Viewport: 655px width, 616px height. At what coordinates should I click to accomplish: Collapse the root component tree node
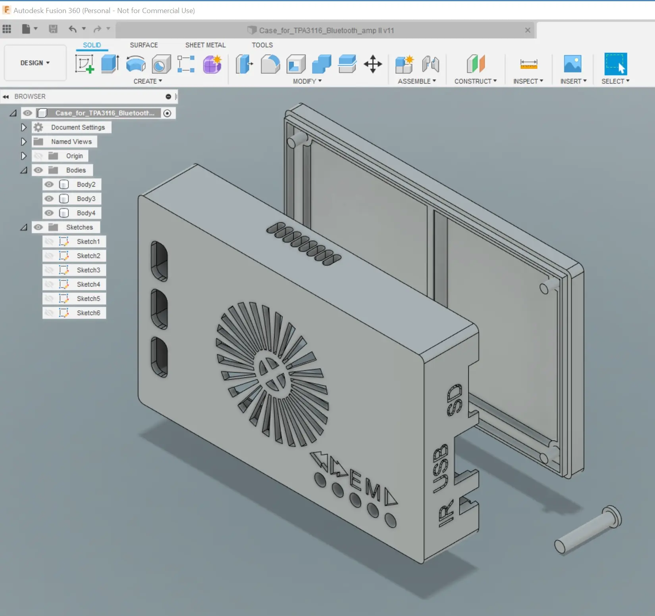tap(13, 113)
